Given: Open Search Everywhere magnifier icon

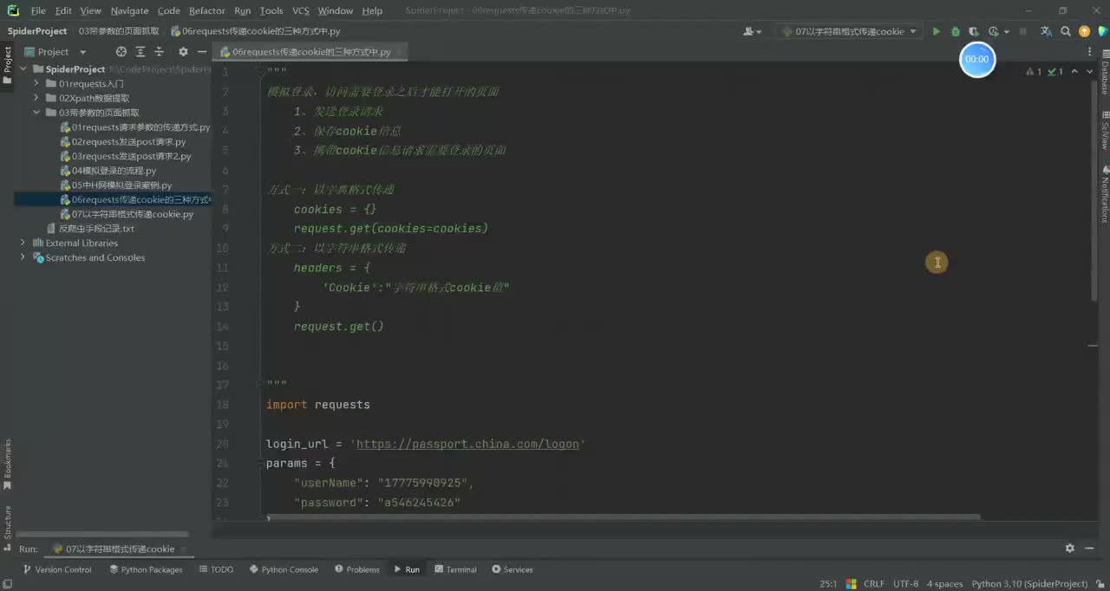Looking at the screenshot, I should coord(1065,31).
